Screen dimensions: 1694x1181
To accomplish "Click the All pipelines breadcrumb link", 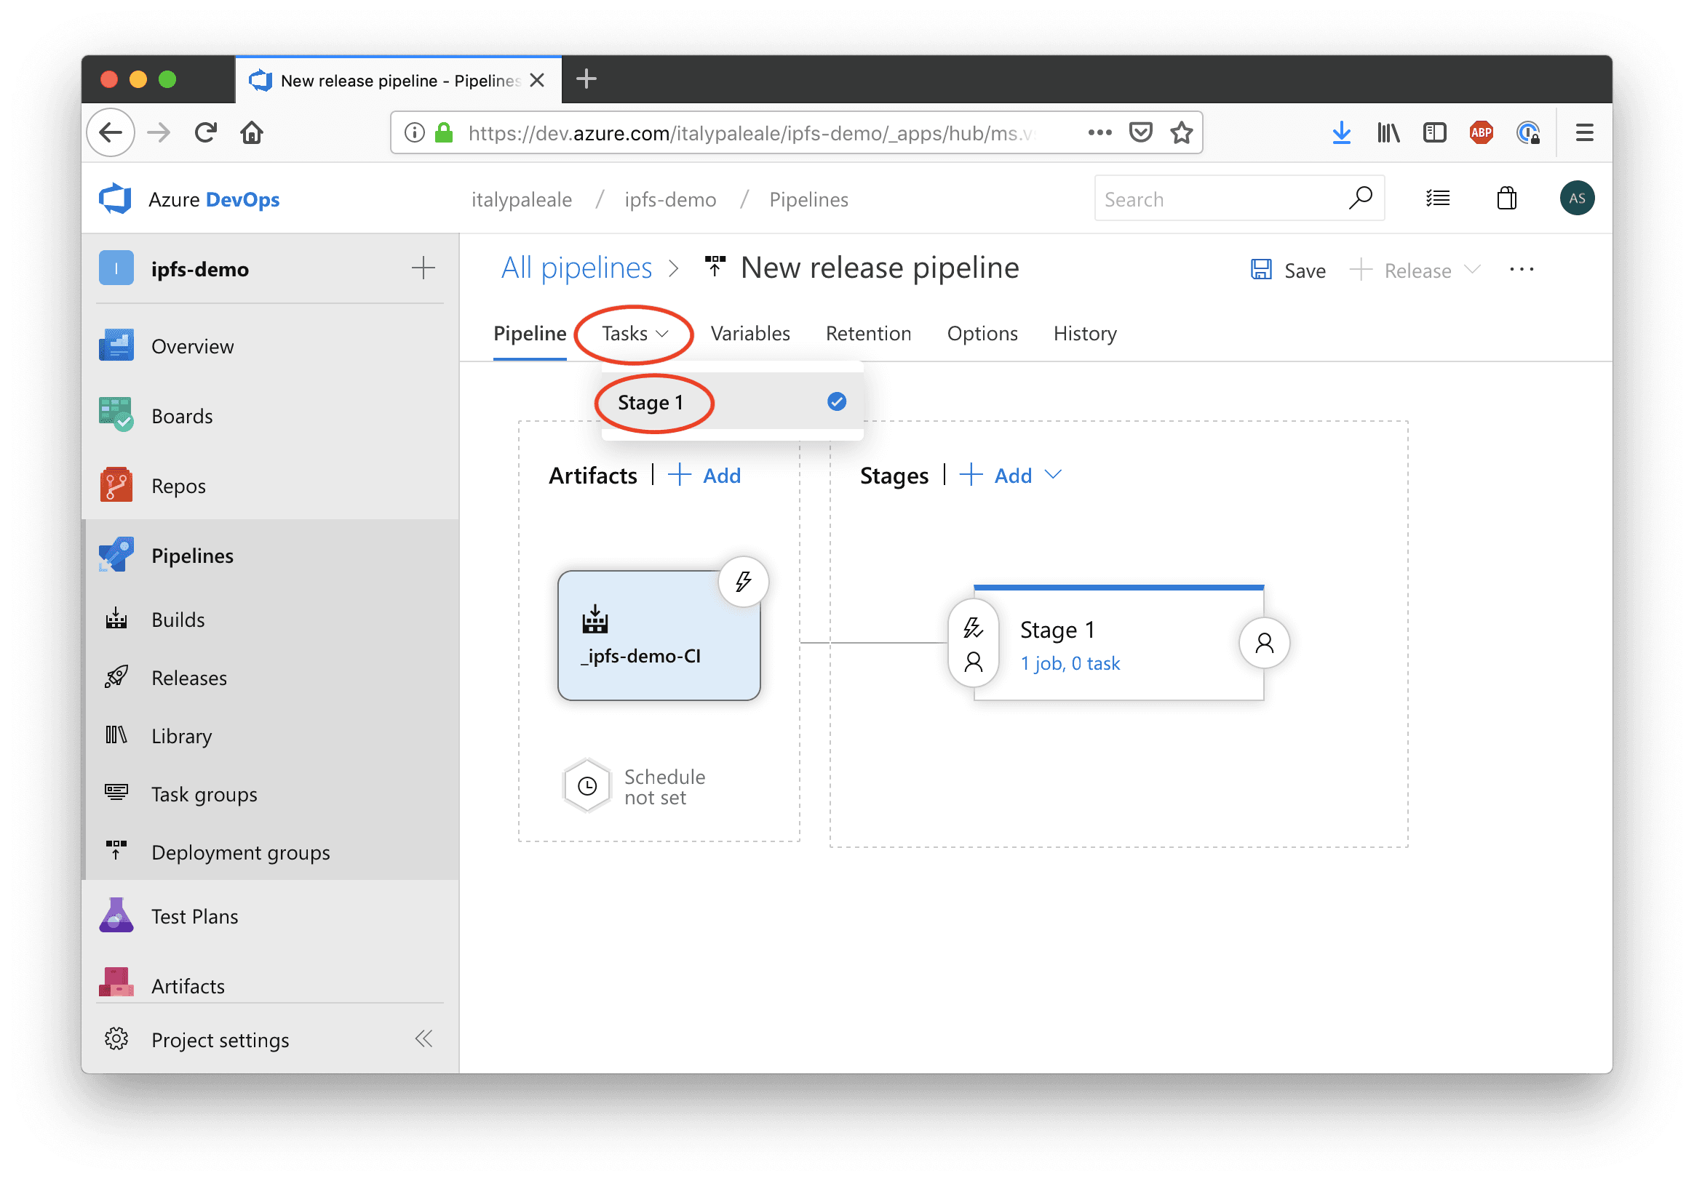I will point(577,268).
